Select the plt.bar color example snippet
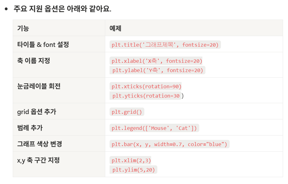288x184 pixels. tap(169, 144)
